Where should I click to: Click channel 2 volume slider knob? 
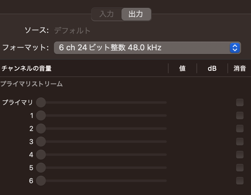(41, 129)
